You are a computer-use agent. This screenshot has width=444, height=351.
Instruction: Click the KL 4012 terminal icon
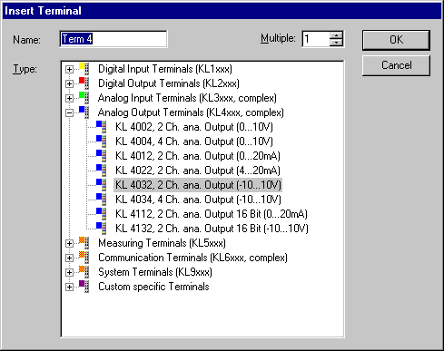tap(102, 156)
